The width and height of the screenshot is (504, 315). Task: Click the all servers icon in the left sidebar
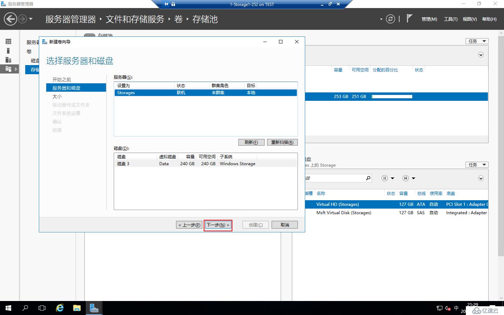point(8,60)
